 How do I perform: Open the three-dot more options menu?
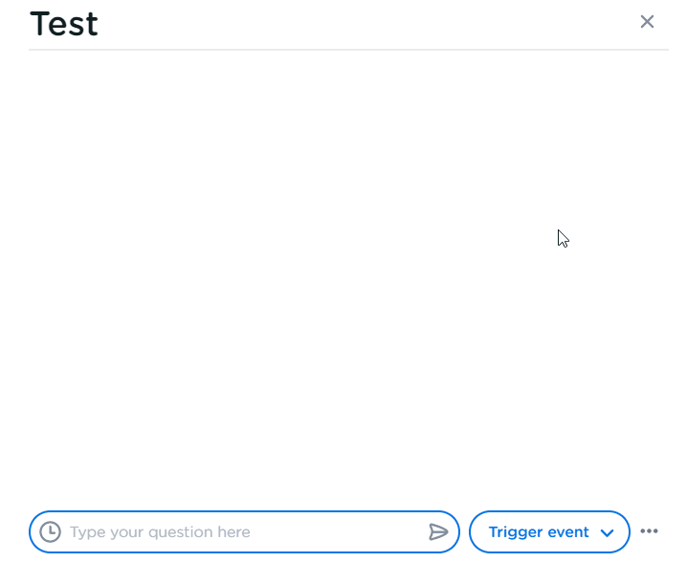click(650, 531)
